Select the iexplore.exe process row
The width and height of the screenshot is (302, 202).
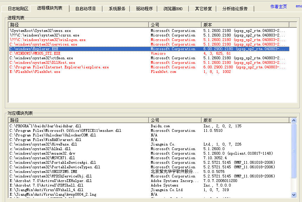(149, 67)
